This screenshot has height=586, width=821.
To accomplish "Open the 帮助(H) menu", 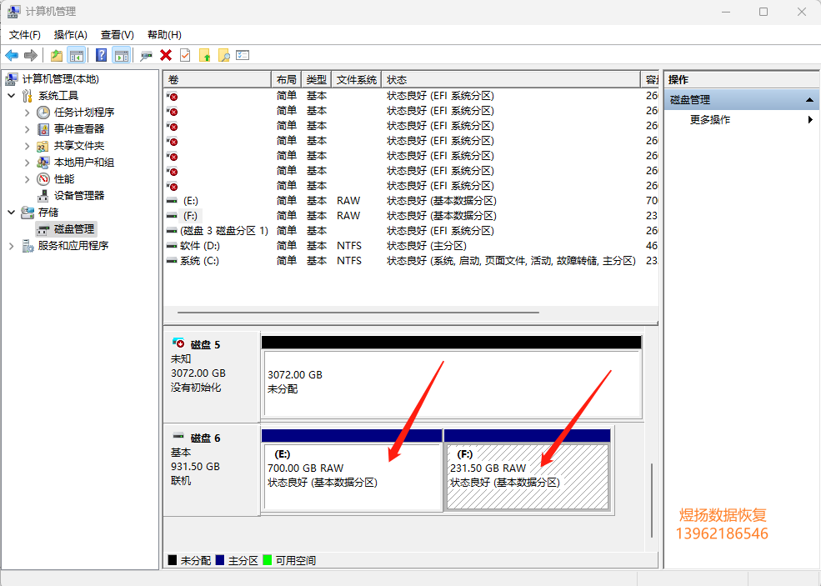I will click(164, 34).
